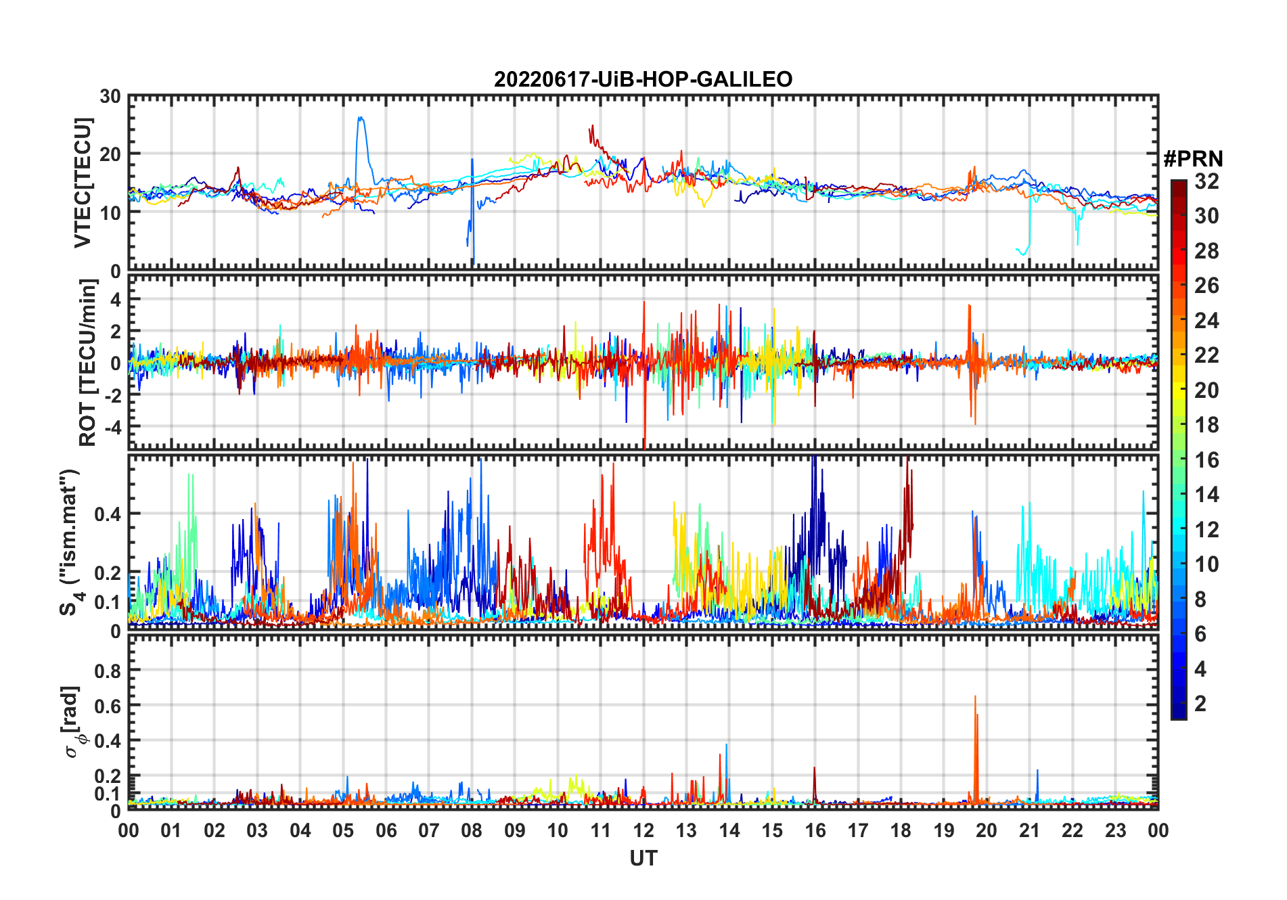Click the #PRN colorbar title
1287x900 pixels.
click(1193, 159)
